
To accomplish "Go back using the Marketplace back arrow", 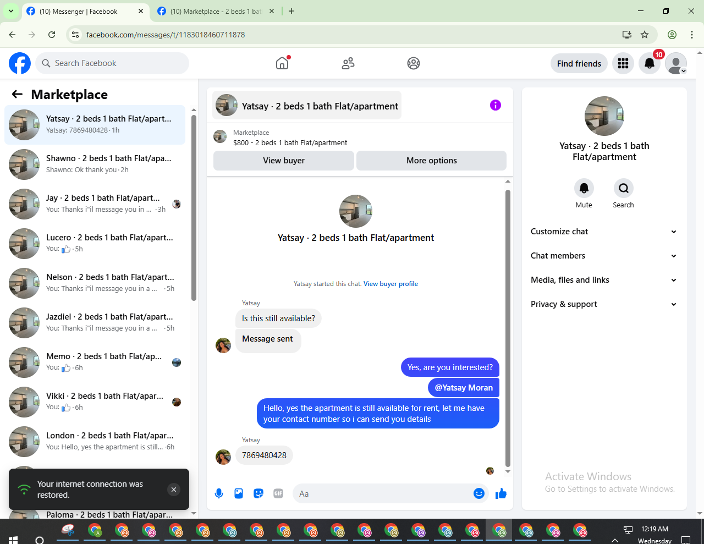I will [x=18, y=94].
